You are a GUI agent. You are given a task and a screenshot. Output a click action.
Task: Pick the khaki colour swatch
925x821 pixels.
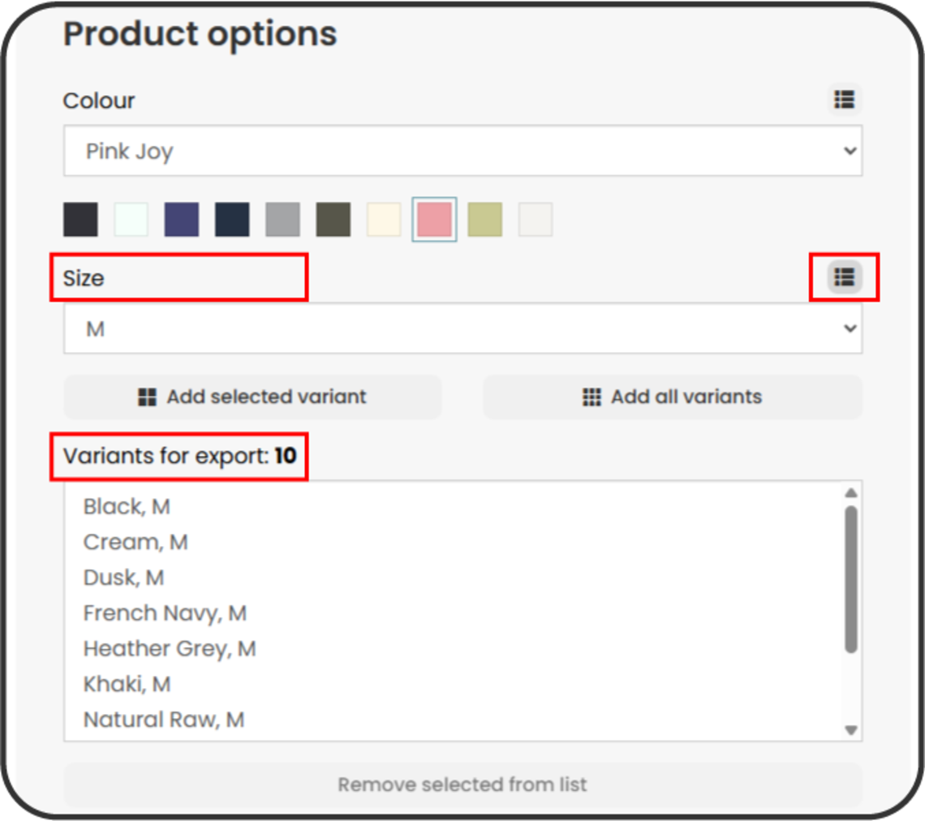(x=333, y=220)
